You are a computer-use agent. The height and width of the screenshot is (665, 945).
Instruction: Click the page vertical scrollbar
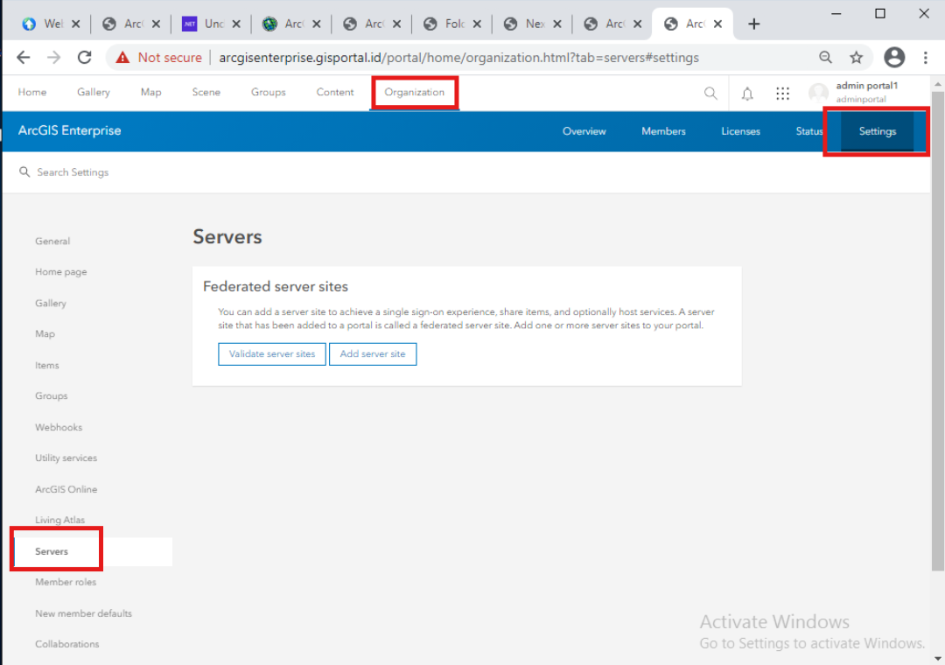pos(938,331)
